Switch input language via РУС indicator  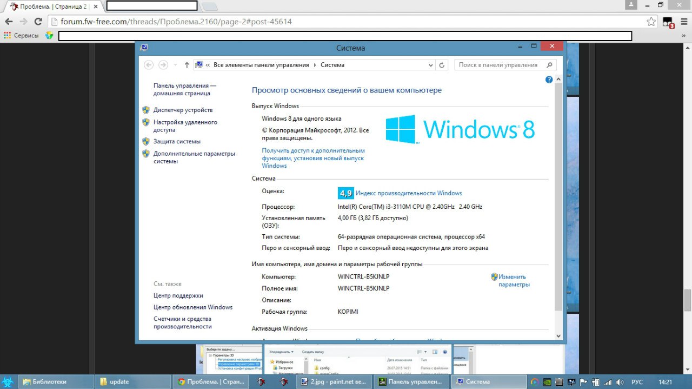click(637, 382)
